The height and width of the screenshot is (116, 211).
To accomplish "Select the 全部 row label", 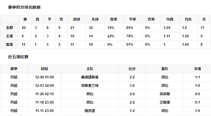I will (10, 28).
